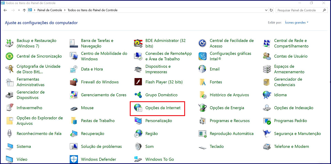The height and width of the screenshot is (164, 331).
Task: Go up one level with Up arrow
Action: pyautogui.click(x=24, y=10)
